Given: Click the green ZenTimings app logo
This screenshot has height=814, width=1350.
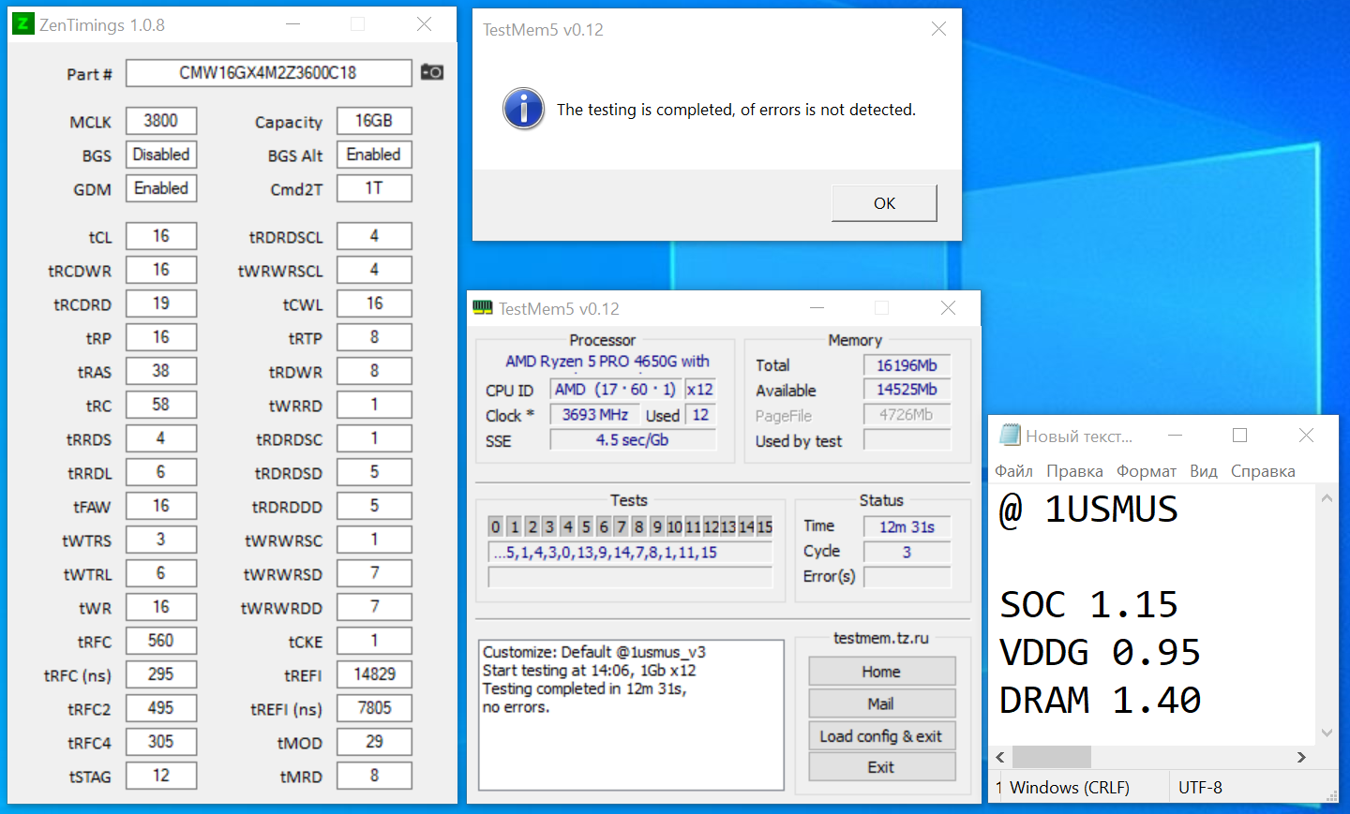Looking at the screenshot, I should 23,24.
